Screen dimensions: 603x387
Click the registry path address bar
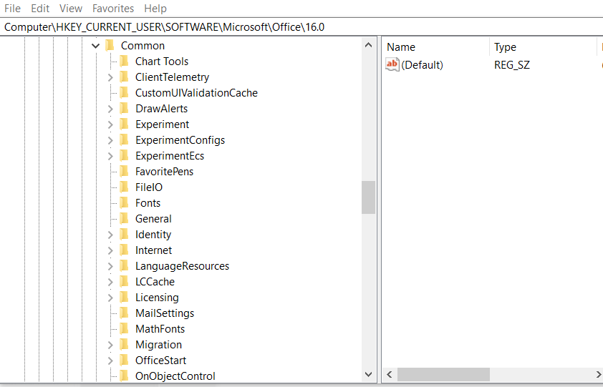pos(301,27)
